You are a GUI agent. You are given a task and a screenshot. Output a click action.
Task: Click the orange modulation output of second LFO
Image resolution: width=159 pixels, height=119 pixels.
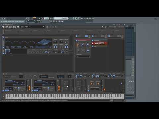pos(59,88)
